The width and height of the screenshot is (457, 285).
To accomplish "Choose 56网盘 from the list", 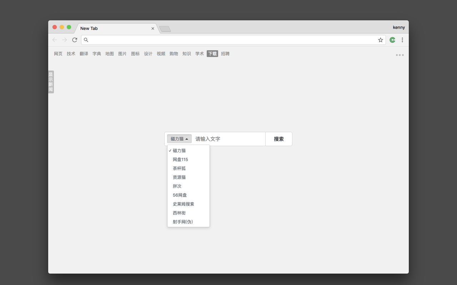I will click(189, 195).
